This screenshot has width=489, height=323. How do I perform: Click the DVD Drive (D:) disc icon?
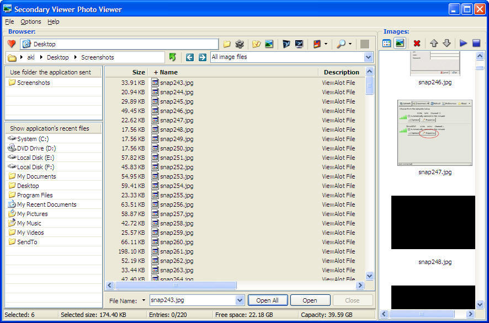click(x=12, y=148)
